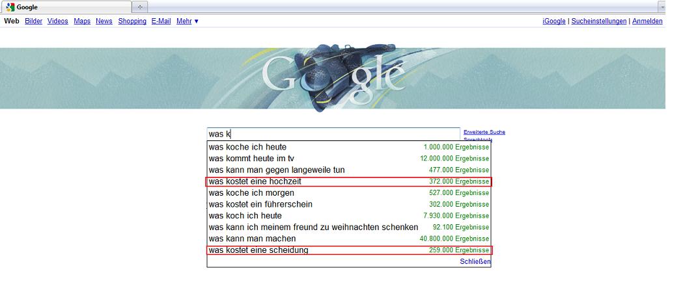Open Sucheinstellungen settings link
Viewport: 698px width, 286px height.
[x=599, y=21]
